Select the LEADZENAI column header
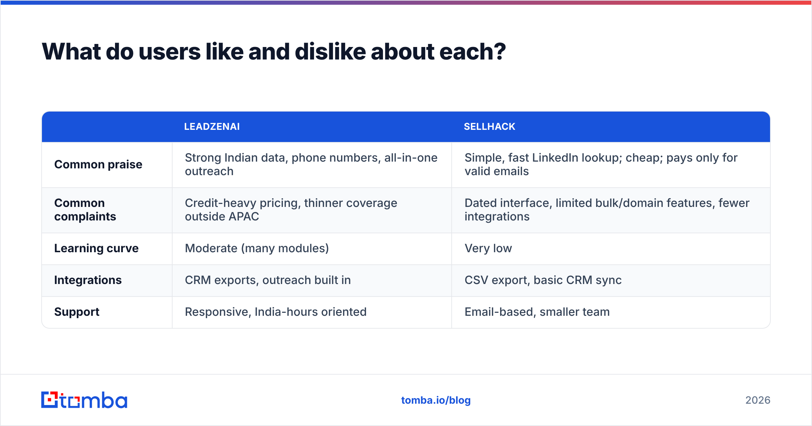The image size is (812, 426). tap(212, 127)
